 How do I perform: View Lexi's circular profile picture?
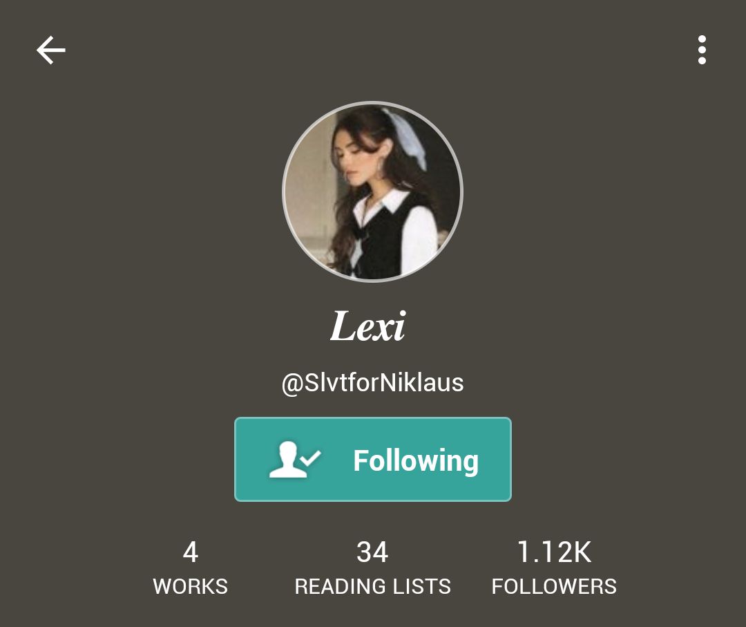(372, 191)
